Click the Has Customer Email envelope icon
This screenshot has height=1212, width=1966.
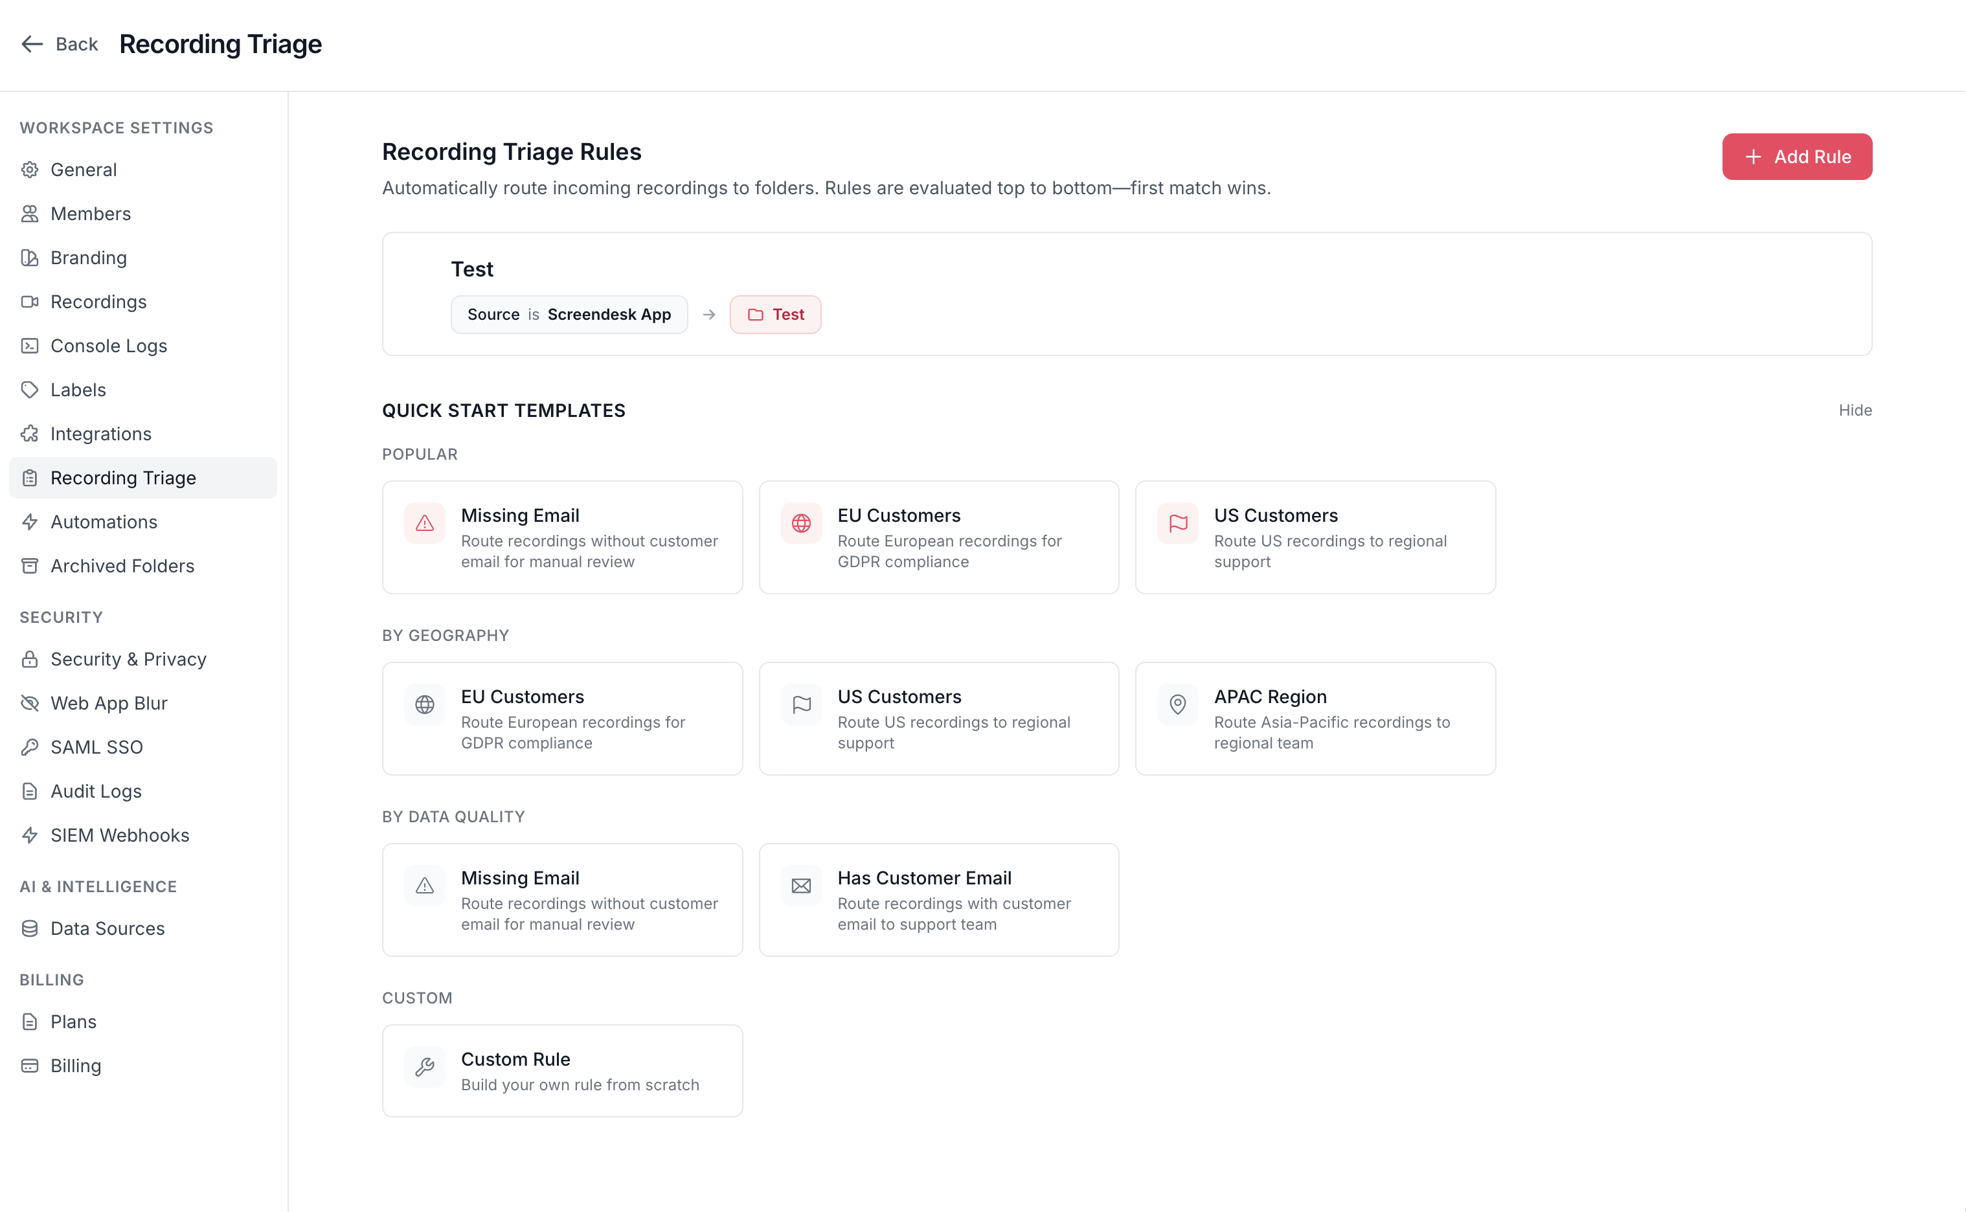tap(801, 886)
